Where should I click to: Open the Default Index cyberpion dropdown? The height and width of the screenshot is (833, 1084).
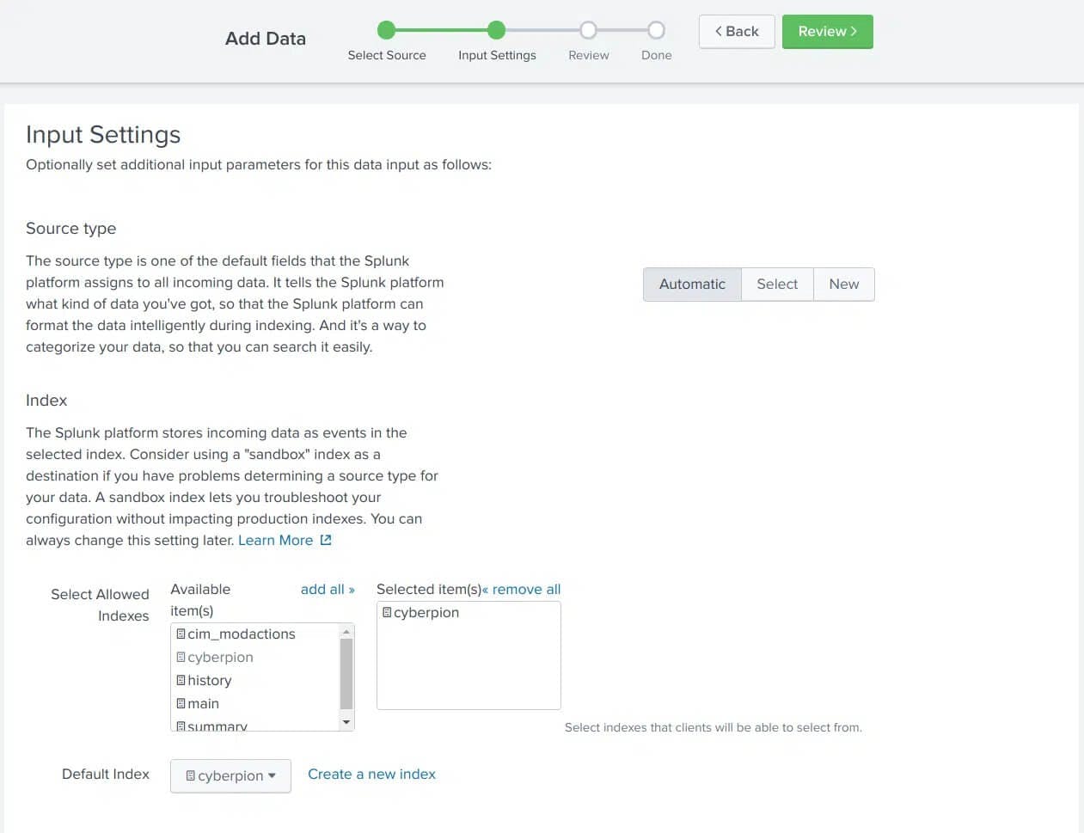click(x=230, y=775)
